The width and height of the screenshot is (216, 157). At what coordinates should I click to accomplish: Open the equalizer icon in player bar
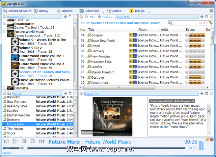click(212, 140)
